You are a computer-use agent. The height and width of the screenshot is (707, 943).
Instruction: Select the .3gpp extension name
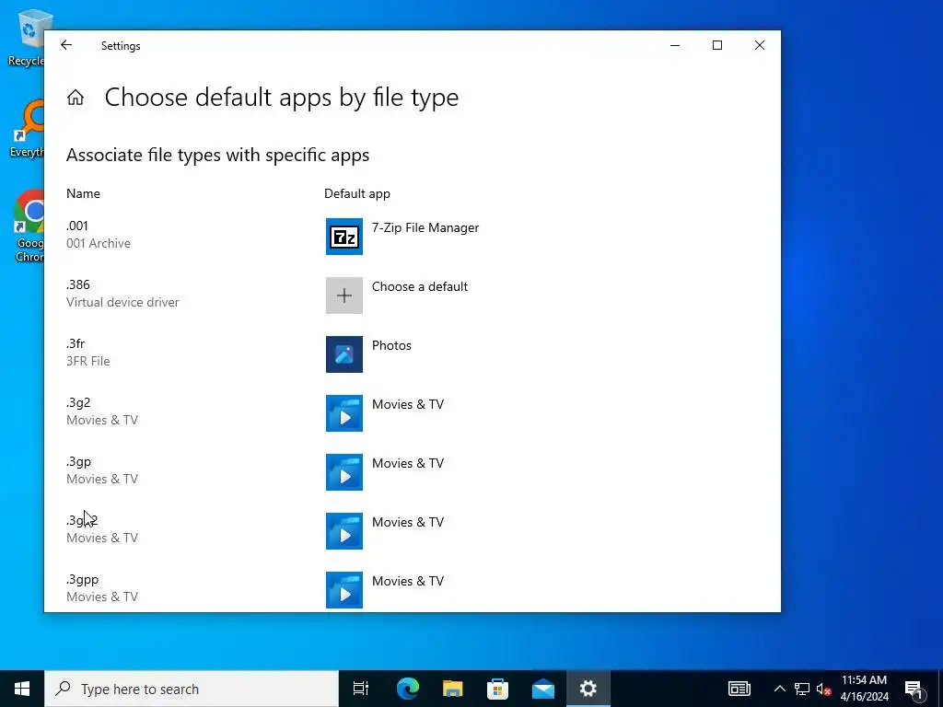(82, 580)
